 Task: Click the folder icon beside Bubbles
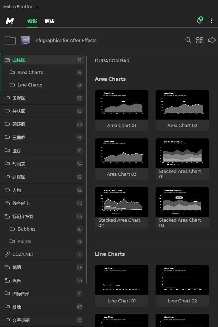(x=12, y=229)
